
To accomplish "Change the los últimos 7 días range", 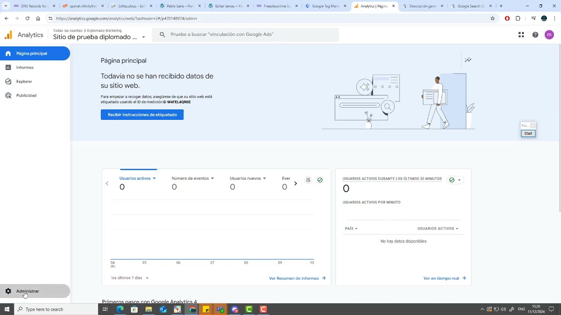I will point(130,278).
